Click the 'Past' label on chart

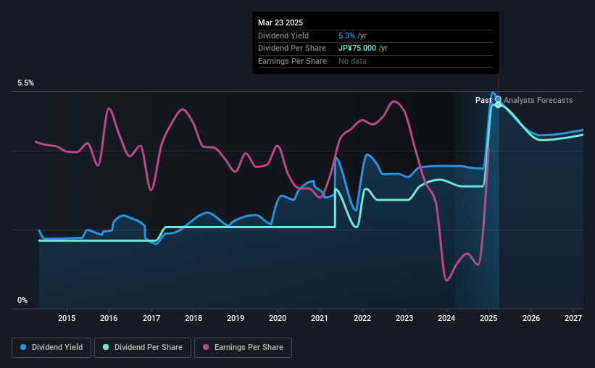483,100
